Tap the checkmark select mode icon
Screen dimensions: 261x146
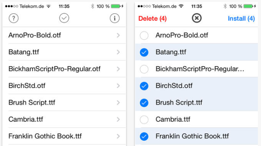(64, 18)
